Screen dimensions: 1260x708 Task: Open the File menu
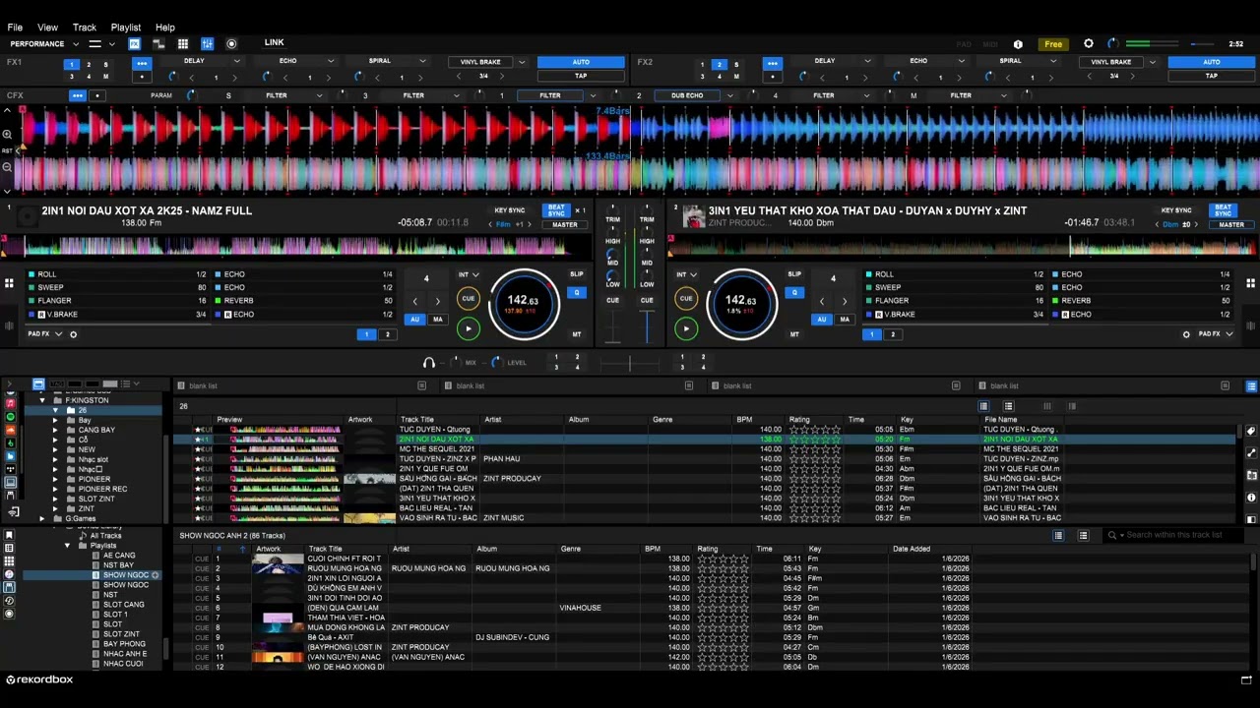pos(15,28)
